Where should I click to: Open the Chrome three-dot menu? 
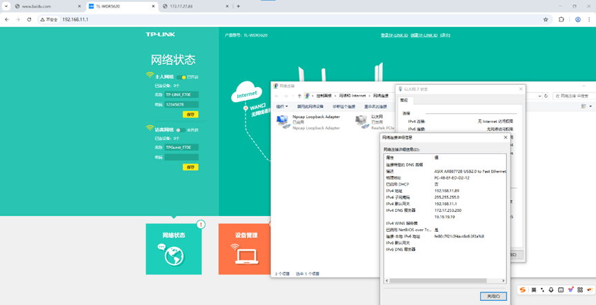pos(589,19)
